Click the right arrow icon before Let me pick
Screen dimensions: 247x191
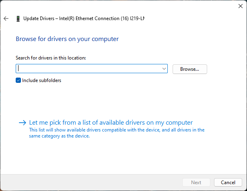click(23, 123)
